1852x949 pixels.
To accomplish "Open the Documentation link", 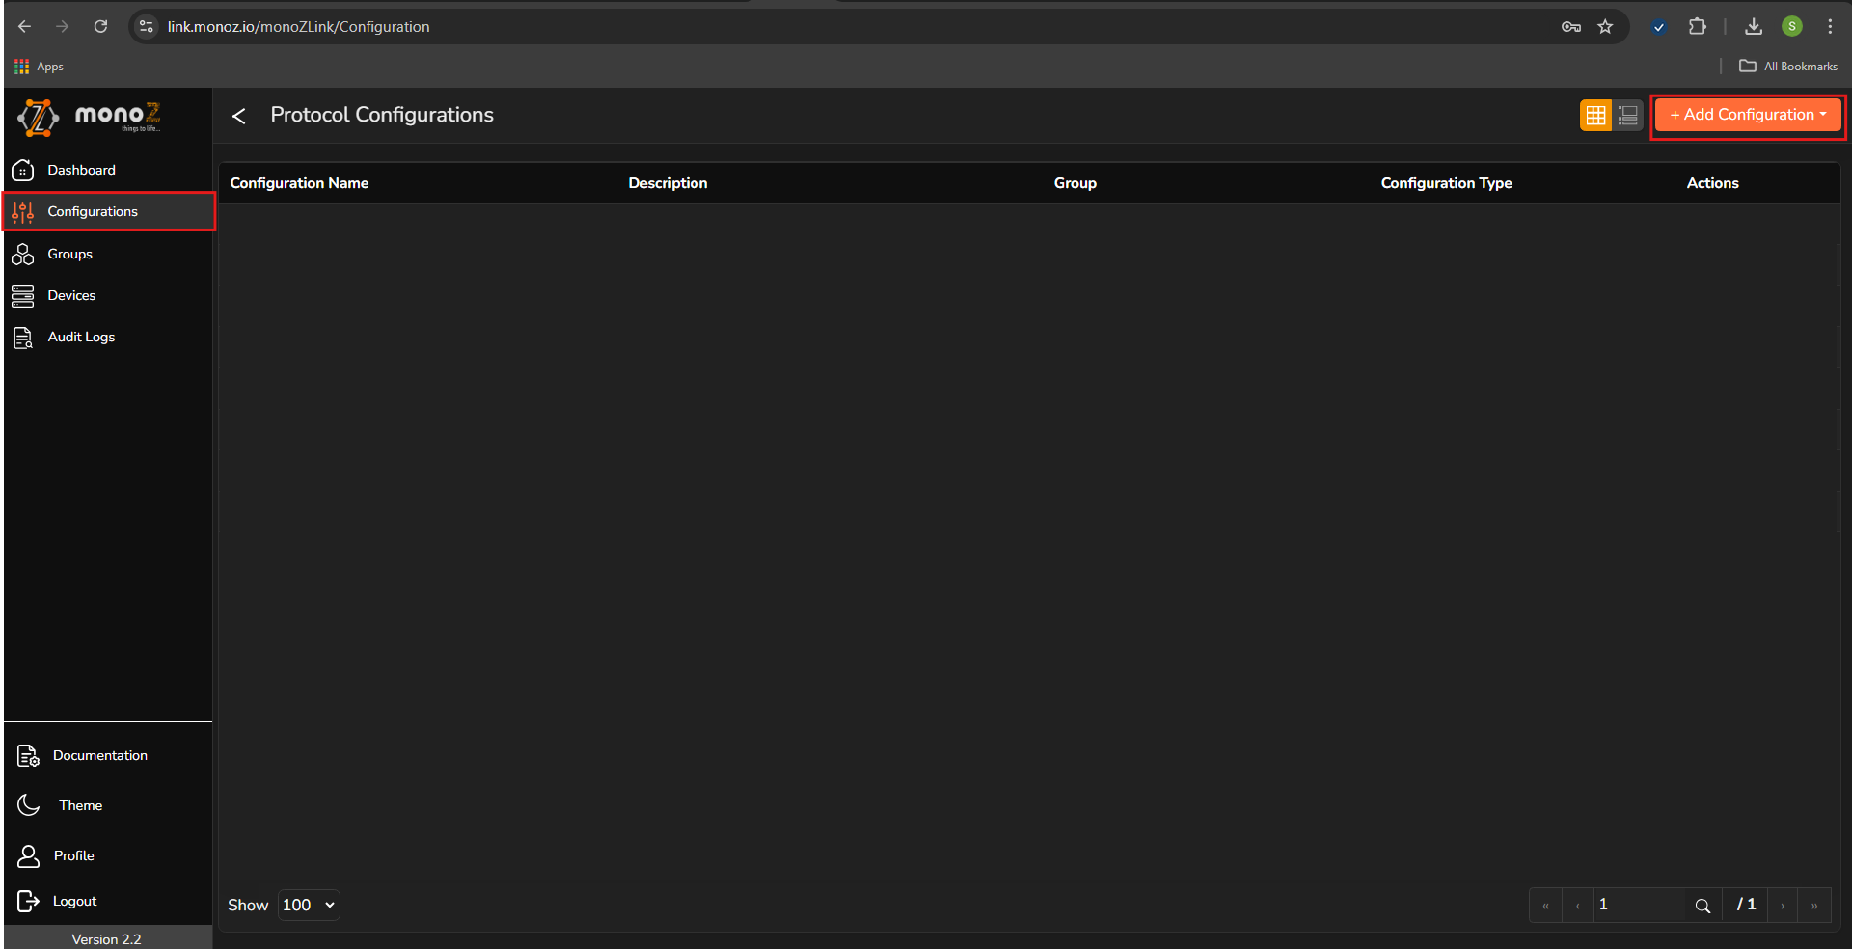I will (99, 756).
